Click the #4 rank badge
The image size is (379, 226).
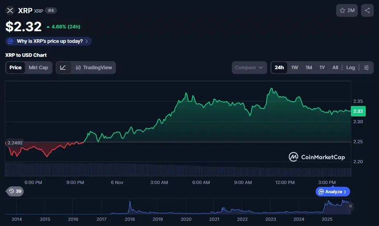(x=51, y=10)
